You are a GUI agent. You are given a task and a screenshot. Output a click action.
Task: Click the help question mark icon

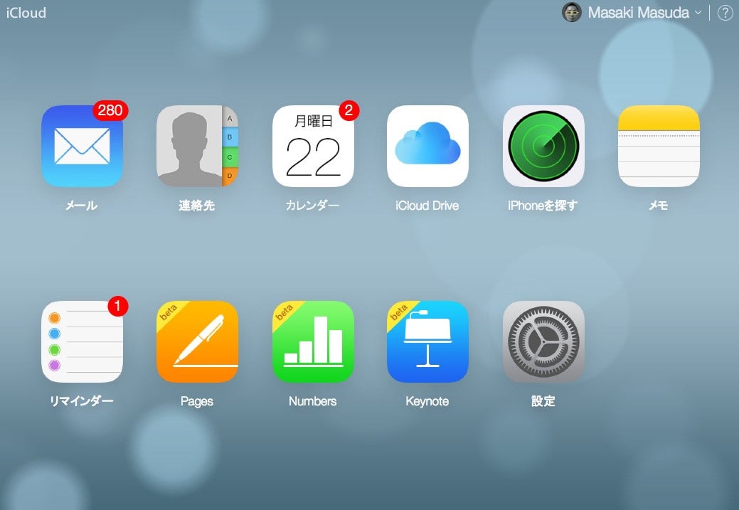click(x=725, y=13)
